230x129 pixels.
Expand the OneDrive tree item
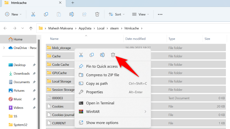[x=4, y=48]
